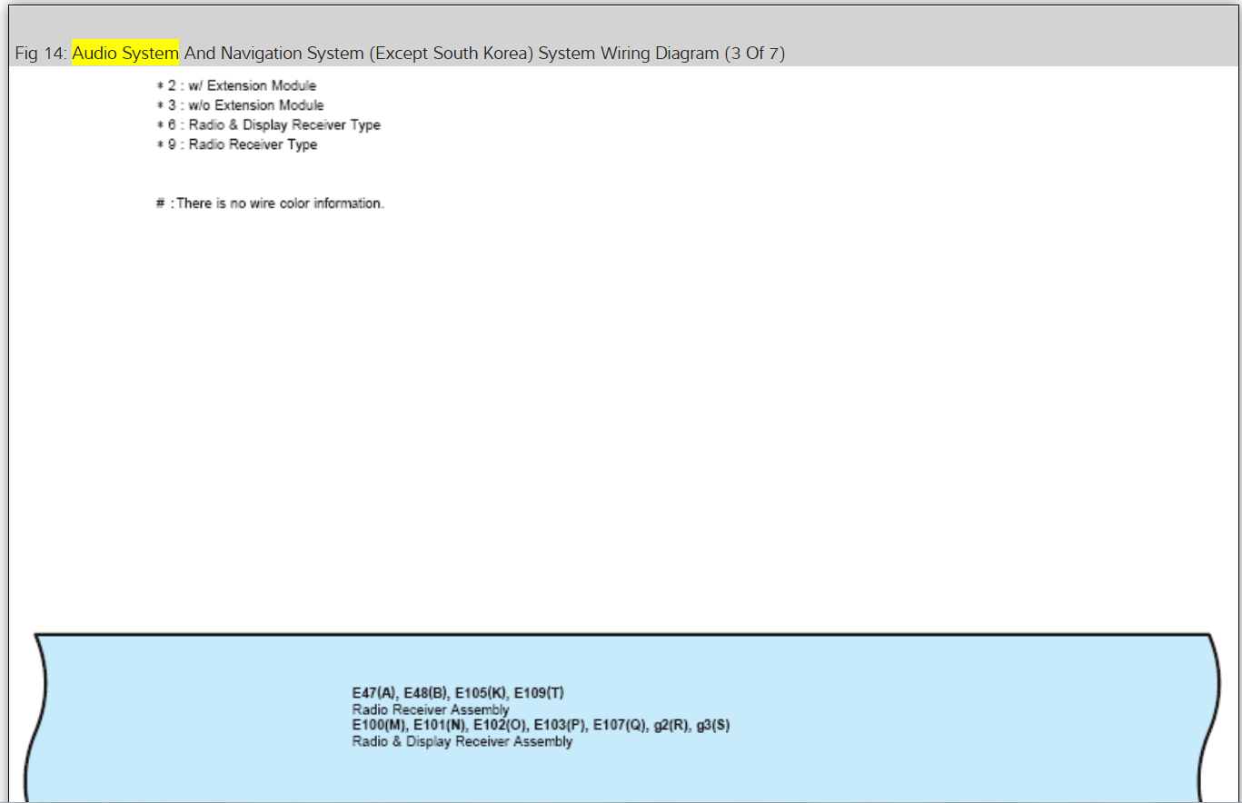This screenshot has height=803, width=1242.
Task: Select the note "* 2 : w/ Extension Module"
Action: [236, 85]
